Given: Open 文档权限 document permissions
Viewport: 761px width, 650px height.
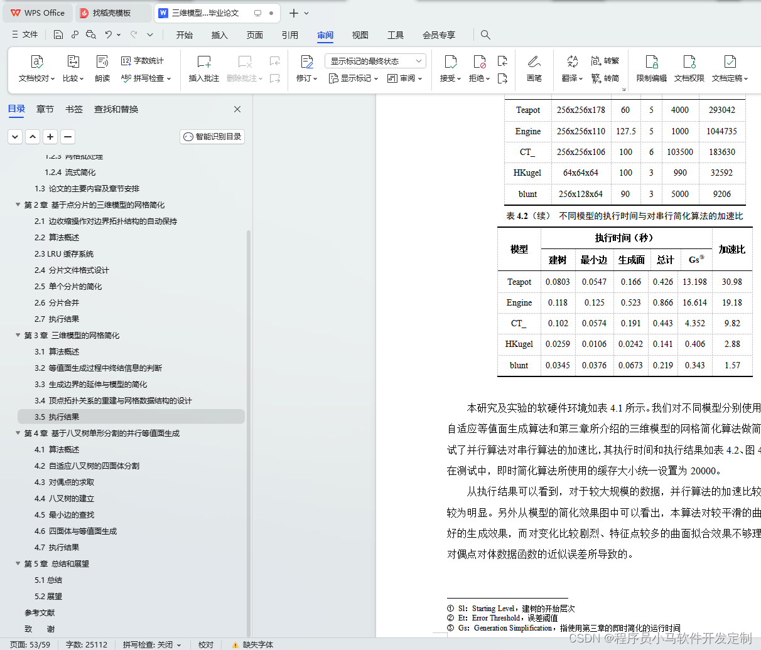Looking at the screenshot, I should click(x=689, y=69).
